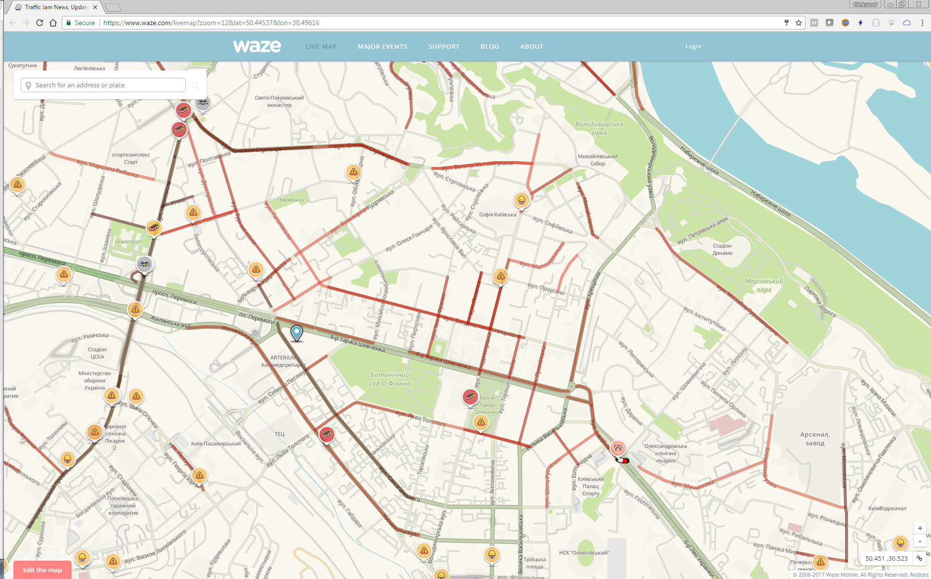Click the Login link
The height and width of the screenshot is (579, 931).
click(693, 46)
